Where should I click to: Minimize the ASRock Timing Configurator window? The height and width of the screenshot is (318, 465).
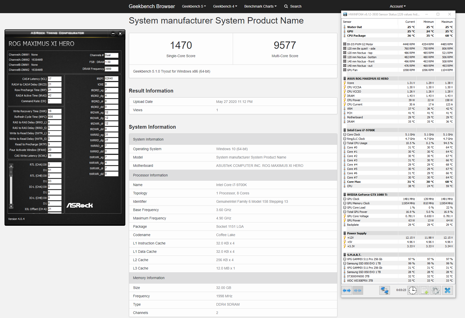coord(113,33)
